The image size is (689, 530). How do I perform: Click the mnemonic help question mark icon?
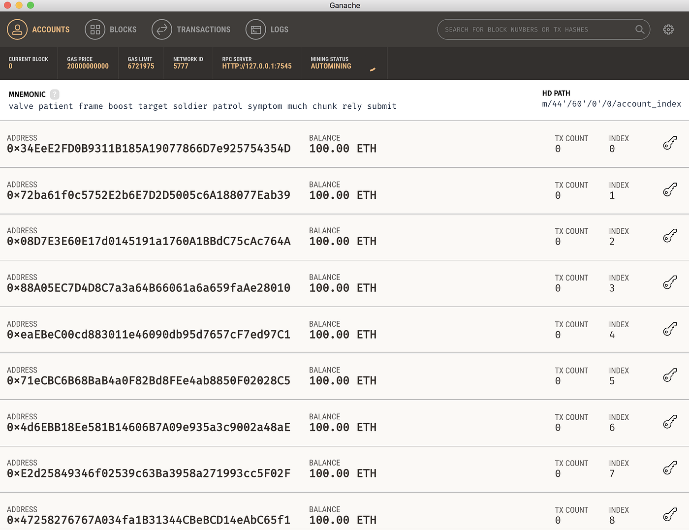55,94
